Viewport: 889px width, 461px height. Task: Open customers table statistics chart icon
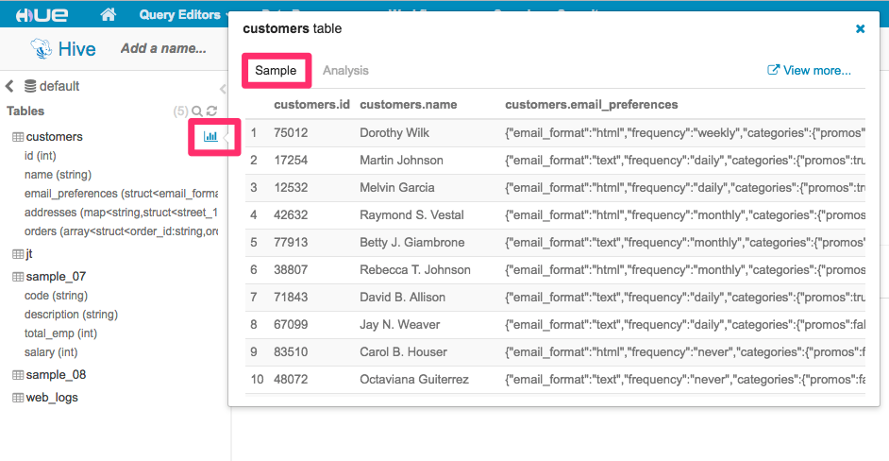click(x=210, y=137)
